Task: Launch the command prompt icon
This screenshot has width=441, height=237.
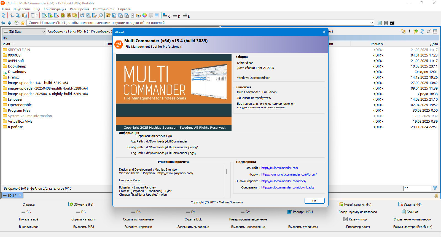Action: pos(392,23)
